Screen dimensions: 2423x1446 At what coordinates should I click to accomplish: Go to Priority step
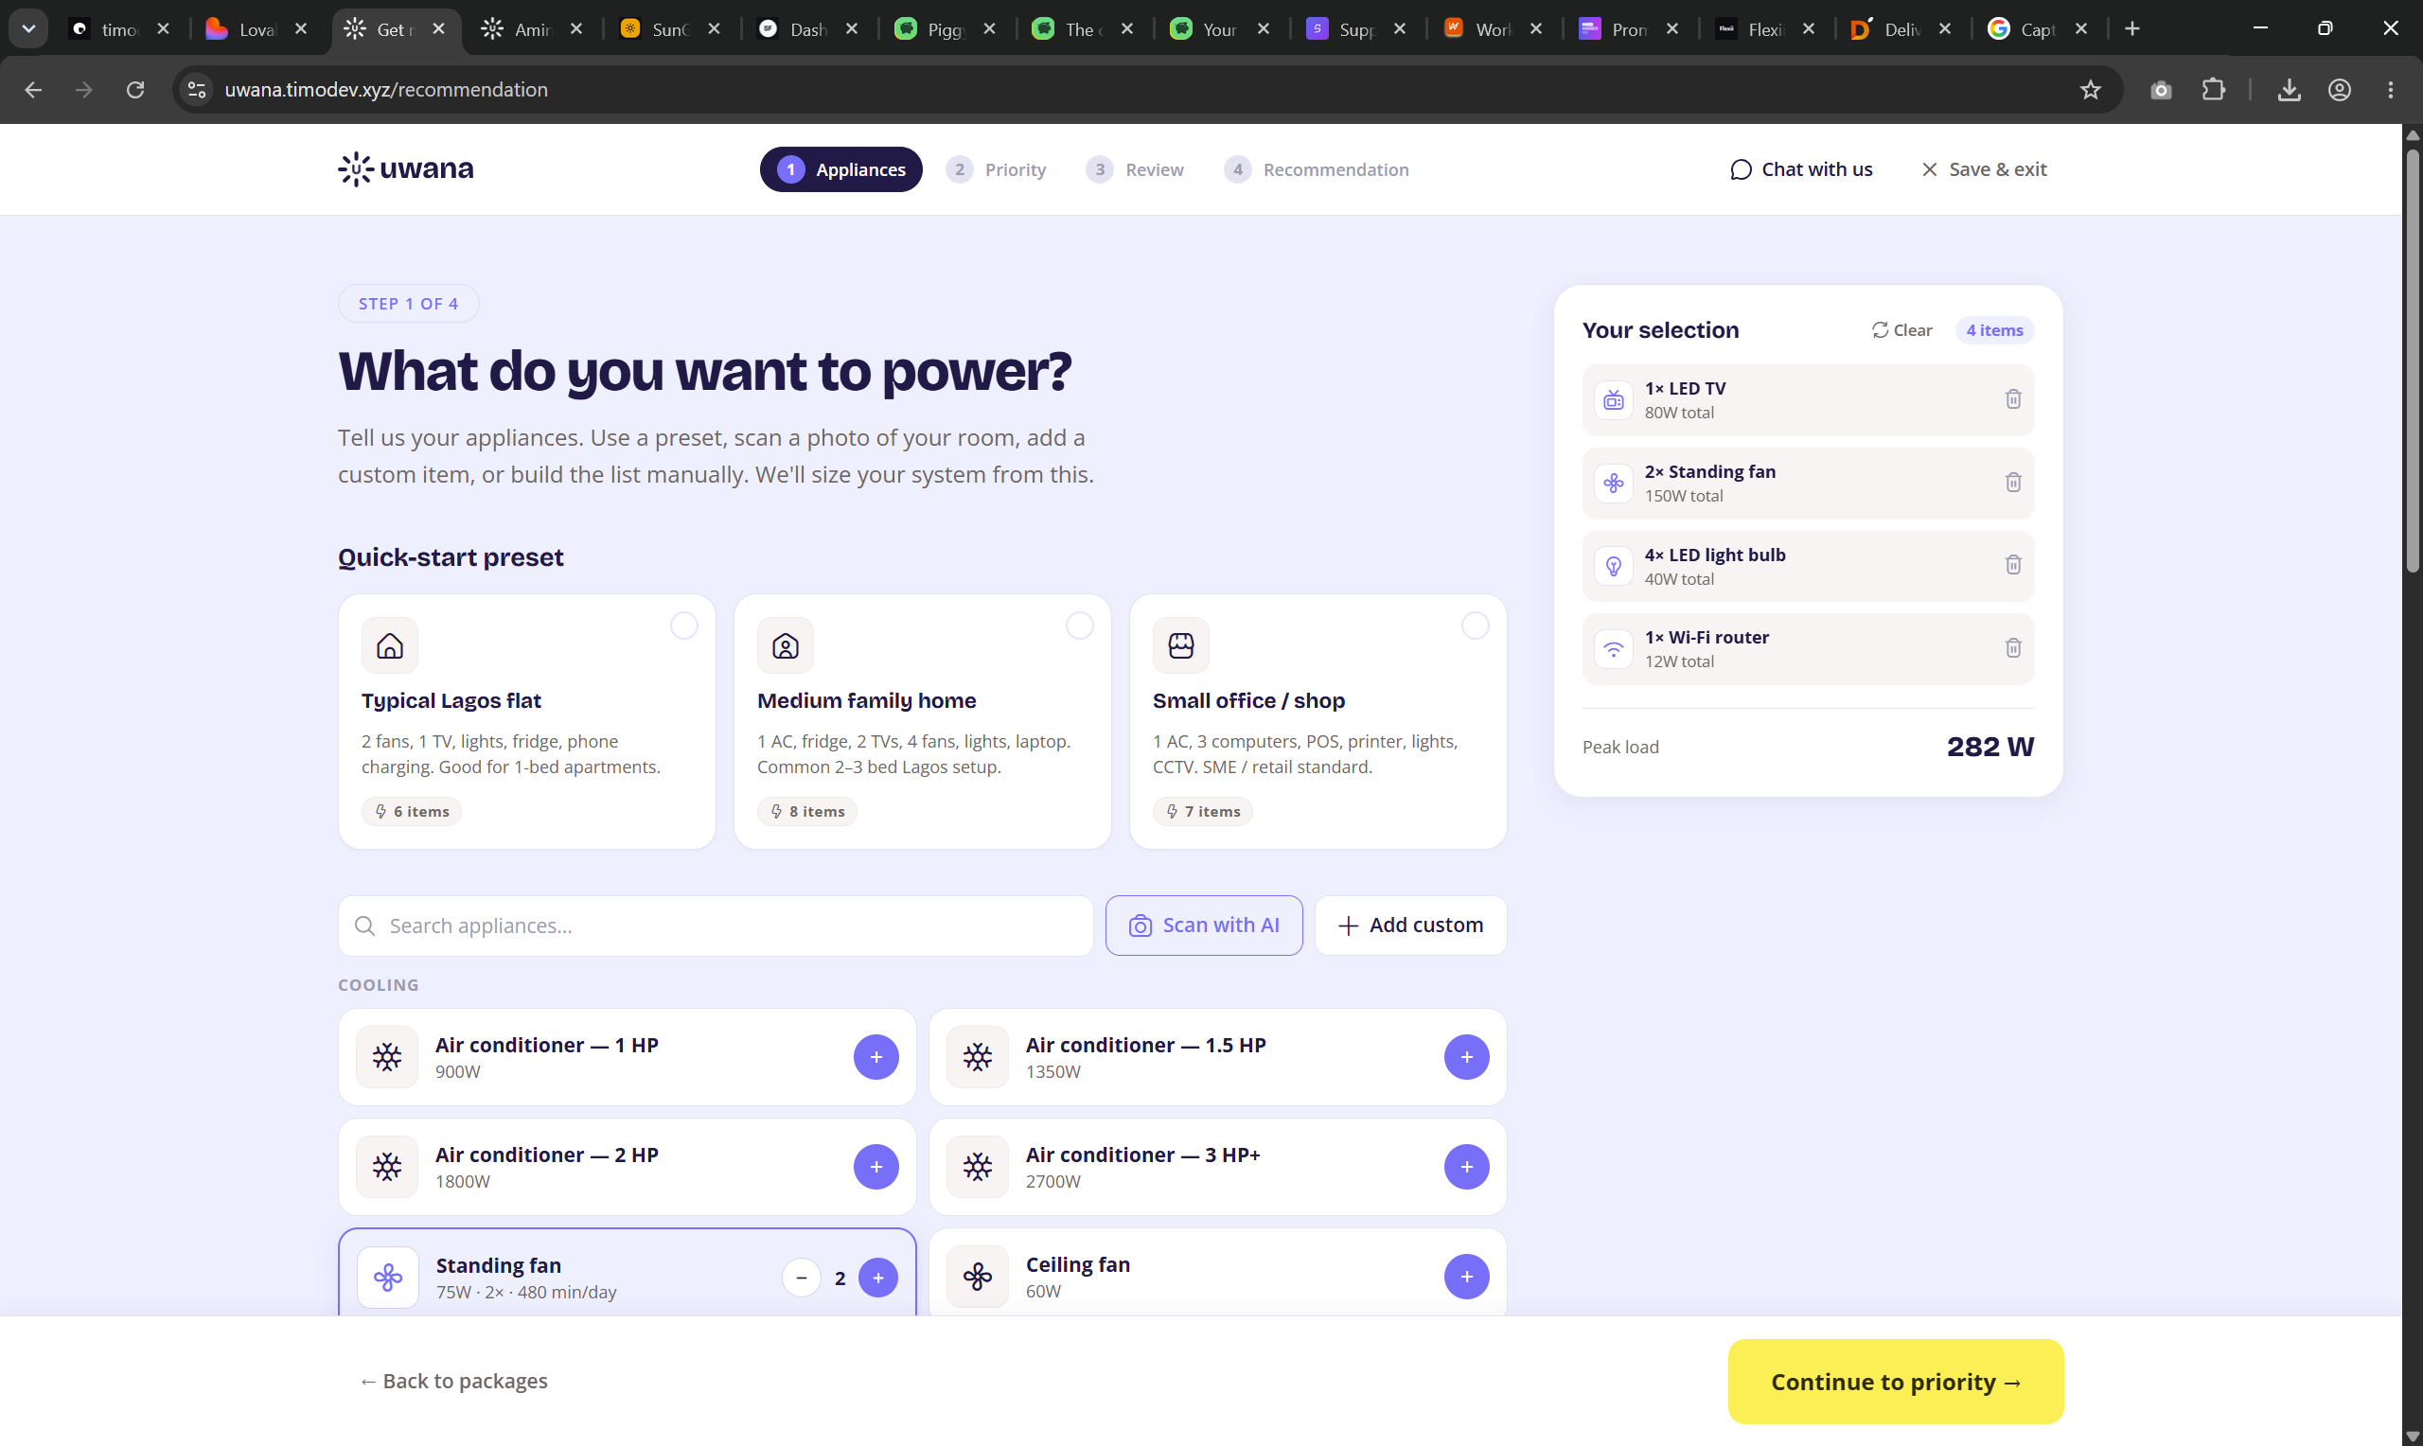(x=996, y=169)
